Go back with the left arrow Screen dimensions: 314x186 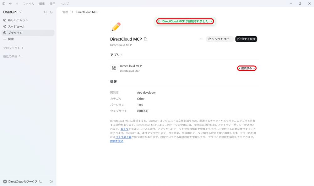pyautogui.click(x=10, y=3)
